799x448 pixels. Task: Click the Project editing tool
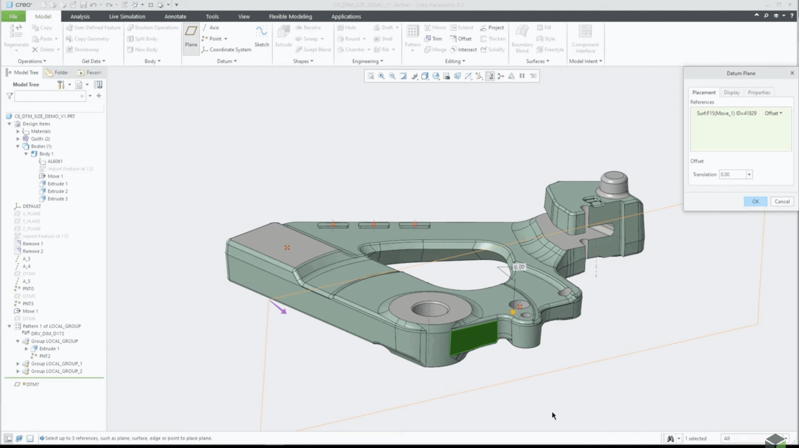coord(492,28)
